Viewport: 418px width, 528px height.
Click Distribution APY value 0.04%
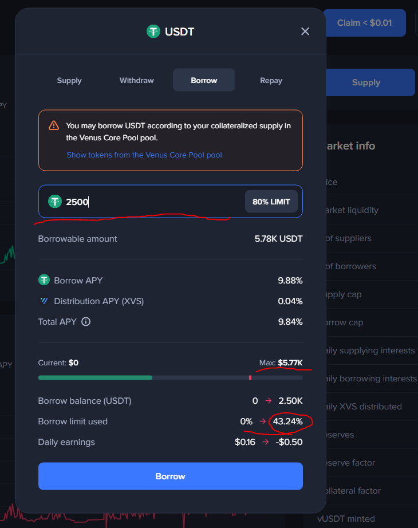pos(290,301)
